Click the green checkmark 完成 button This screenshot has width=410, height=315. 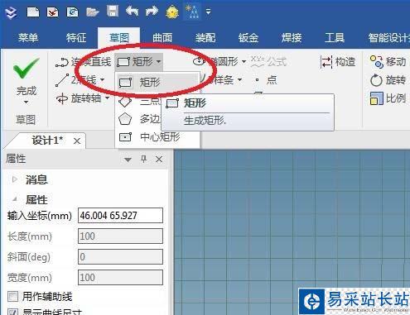click(27, 76)
